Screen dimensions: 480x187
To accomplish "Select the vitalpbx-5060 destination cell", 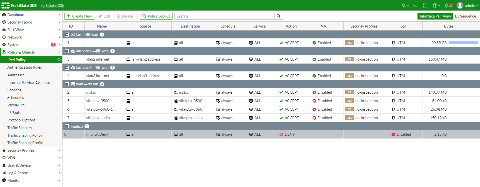I will click(193, 109).
